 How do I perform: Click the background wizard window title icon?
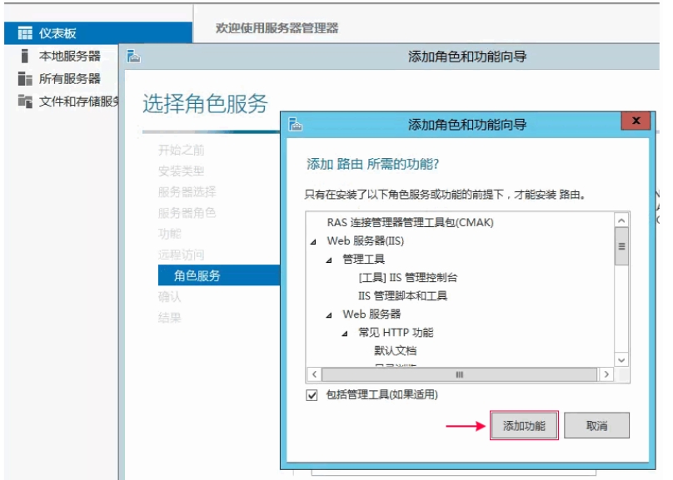(133, 56)
